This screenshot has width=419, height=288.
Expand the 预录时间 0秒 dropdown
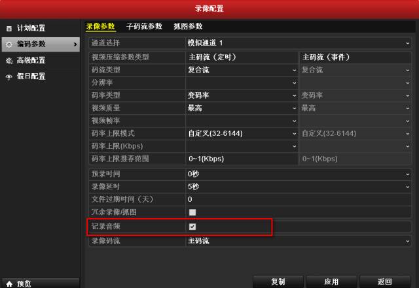(x=299, y=174)
